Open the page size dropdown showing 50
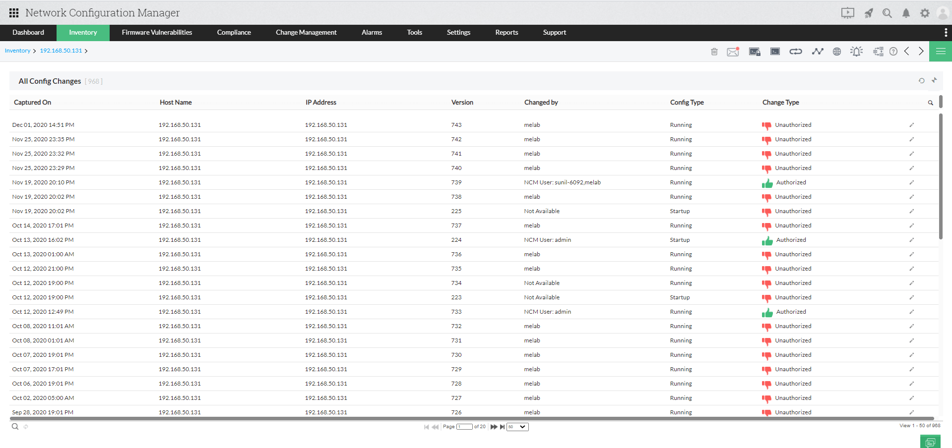The height and width of the screenshot is (448, 952). coord(517,426)
